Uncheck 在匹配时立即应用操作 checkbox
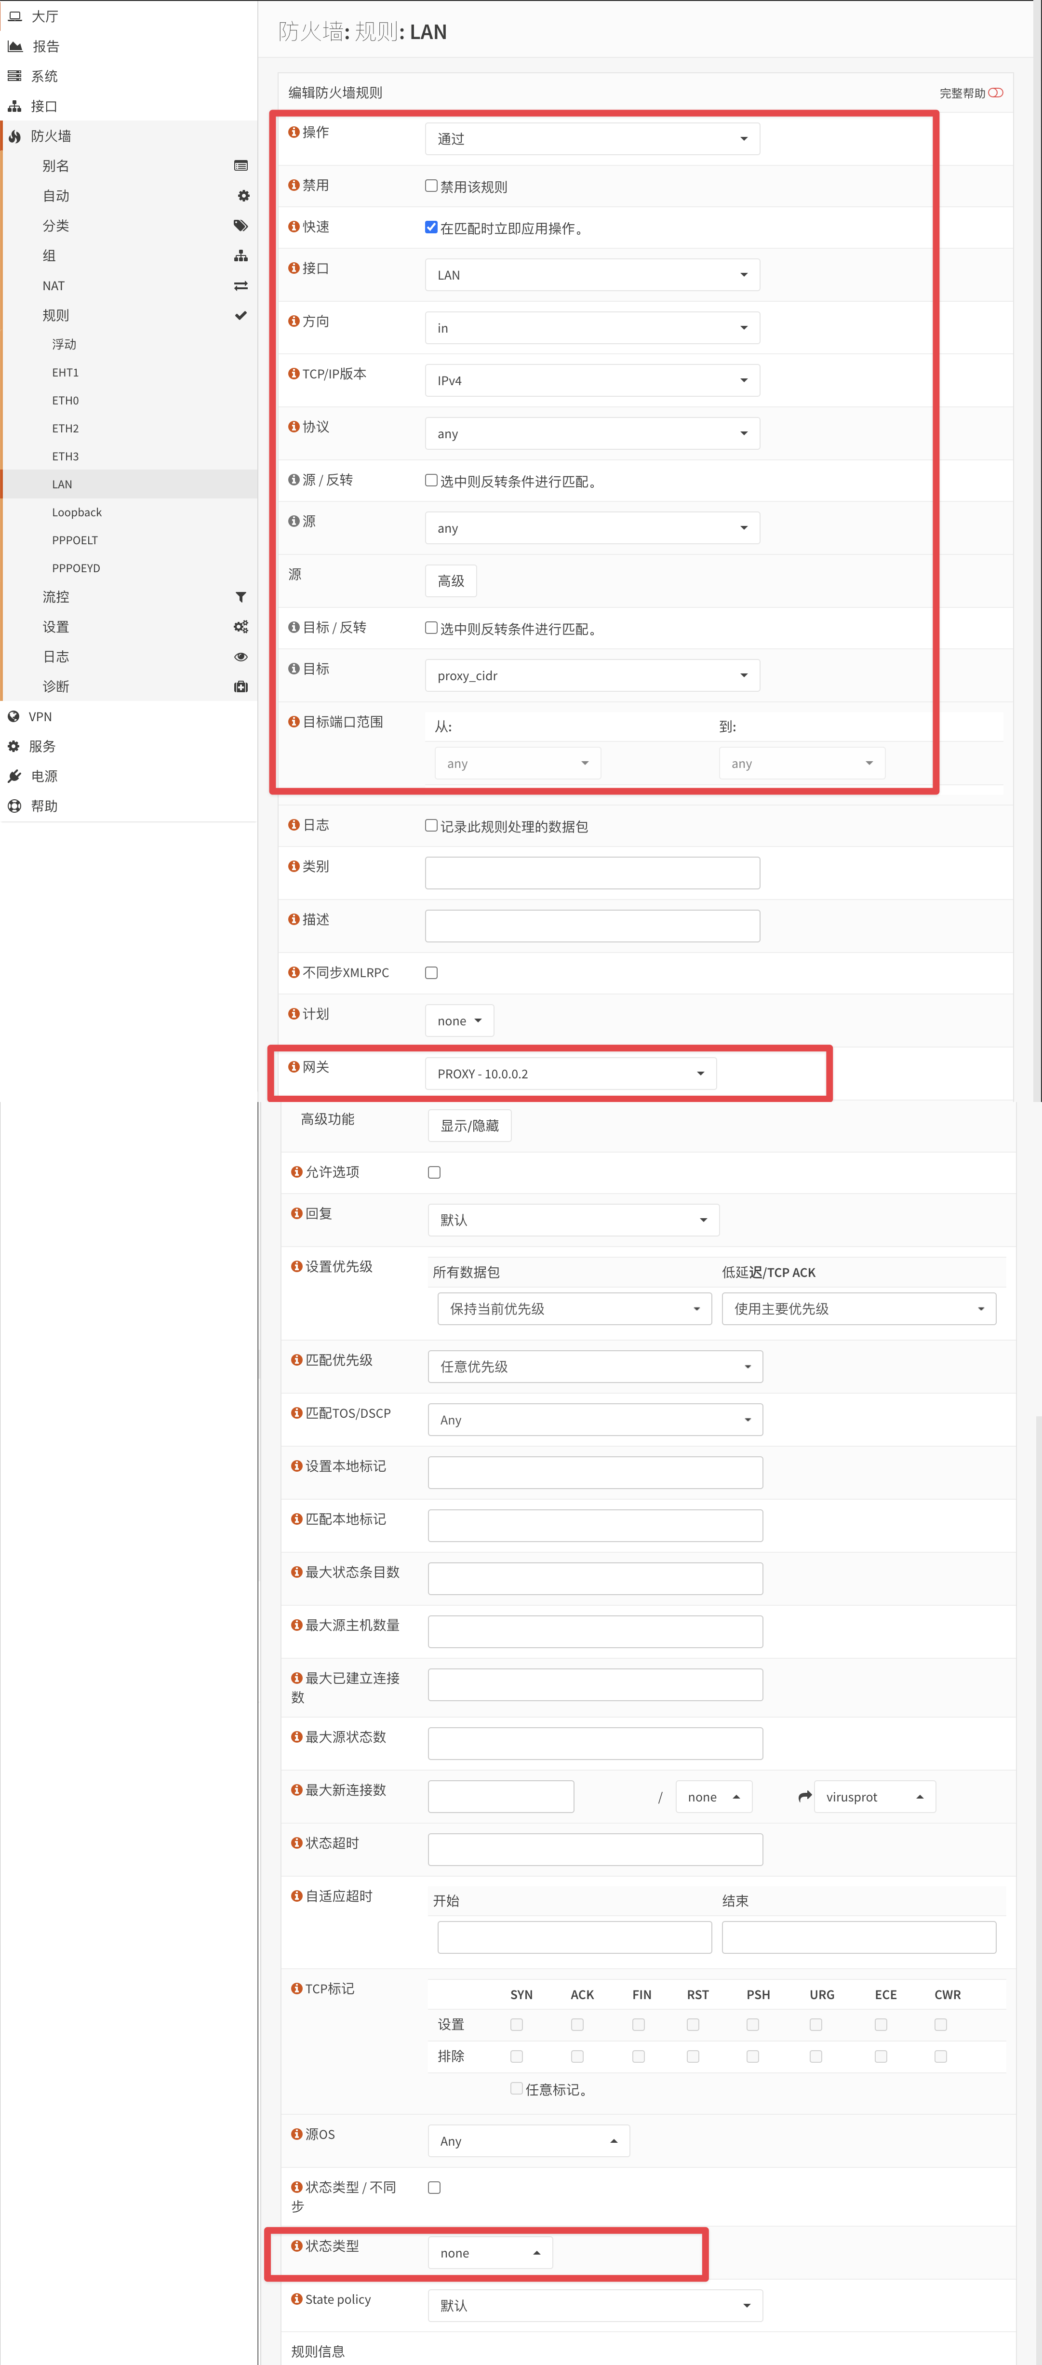Screen dimensions: 1042x2365 430,227
